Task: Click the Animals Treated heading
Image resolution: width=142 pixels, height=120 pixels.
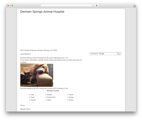Action: (x=53, y=91)
